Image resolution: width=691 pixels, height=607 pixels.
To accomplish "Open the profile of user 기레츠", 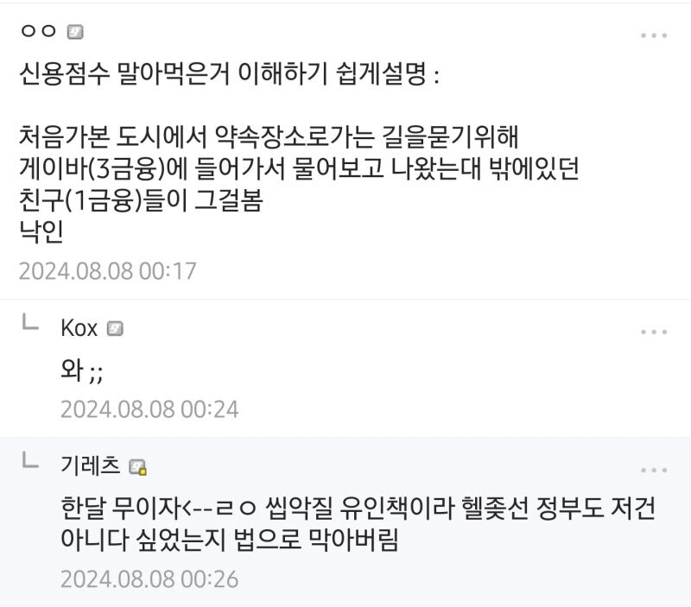I will [91, 465].
